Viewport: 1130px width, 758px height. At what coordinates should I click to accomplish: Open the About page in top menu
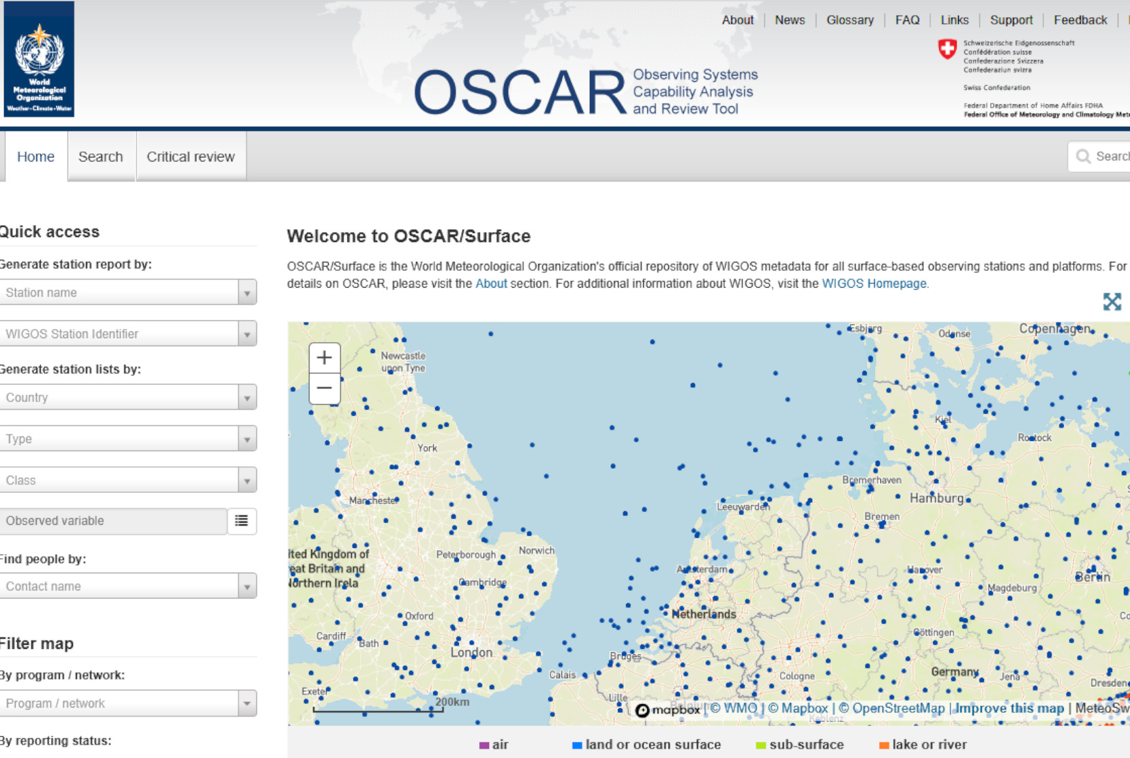(738, 20)
